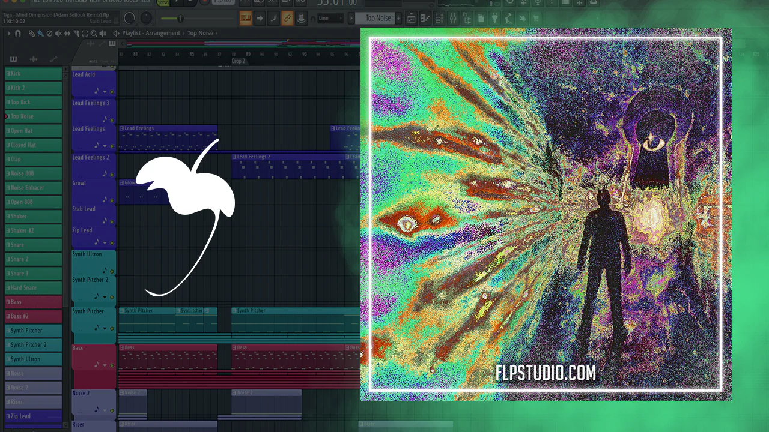769x432 pixels.
Task: Click the waveform icon above the pattern list
Action: point(34,59)
